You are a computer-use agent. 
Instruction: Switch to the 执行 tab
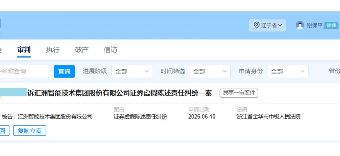coord(53,50)
